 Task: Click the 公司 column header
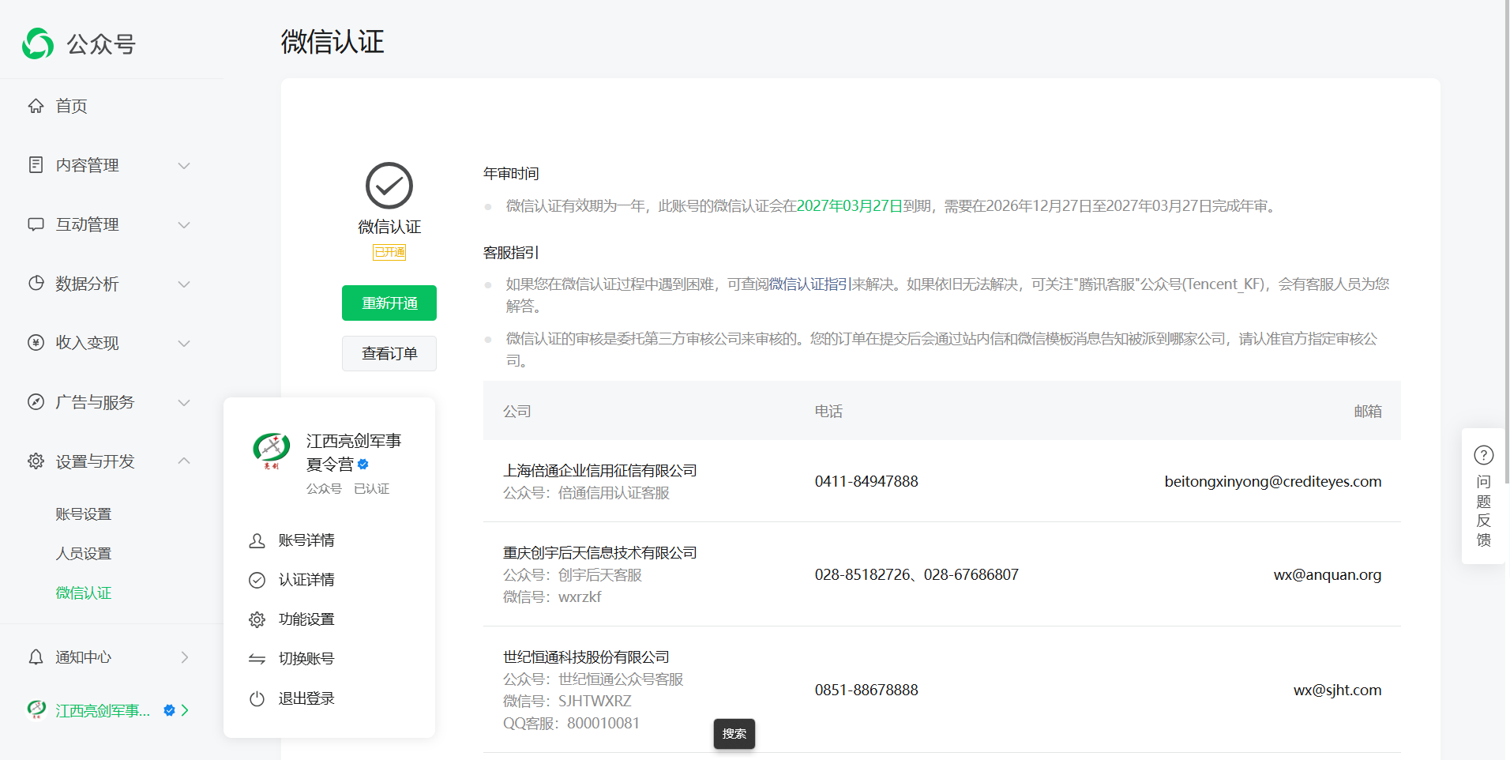click(x=517, y=412)
